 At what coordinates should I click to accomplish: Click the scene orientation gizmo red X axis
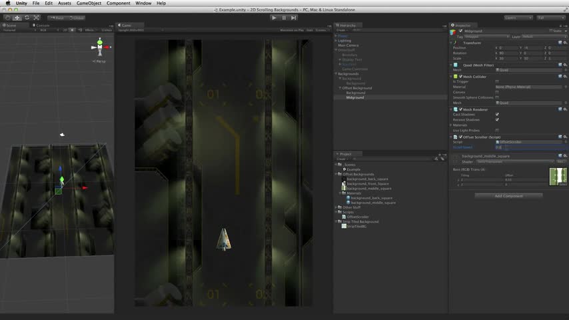107,47
